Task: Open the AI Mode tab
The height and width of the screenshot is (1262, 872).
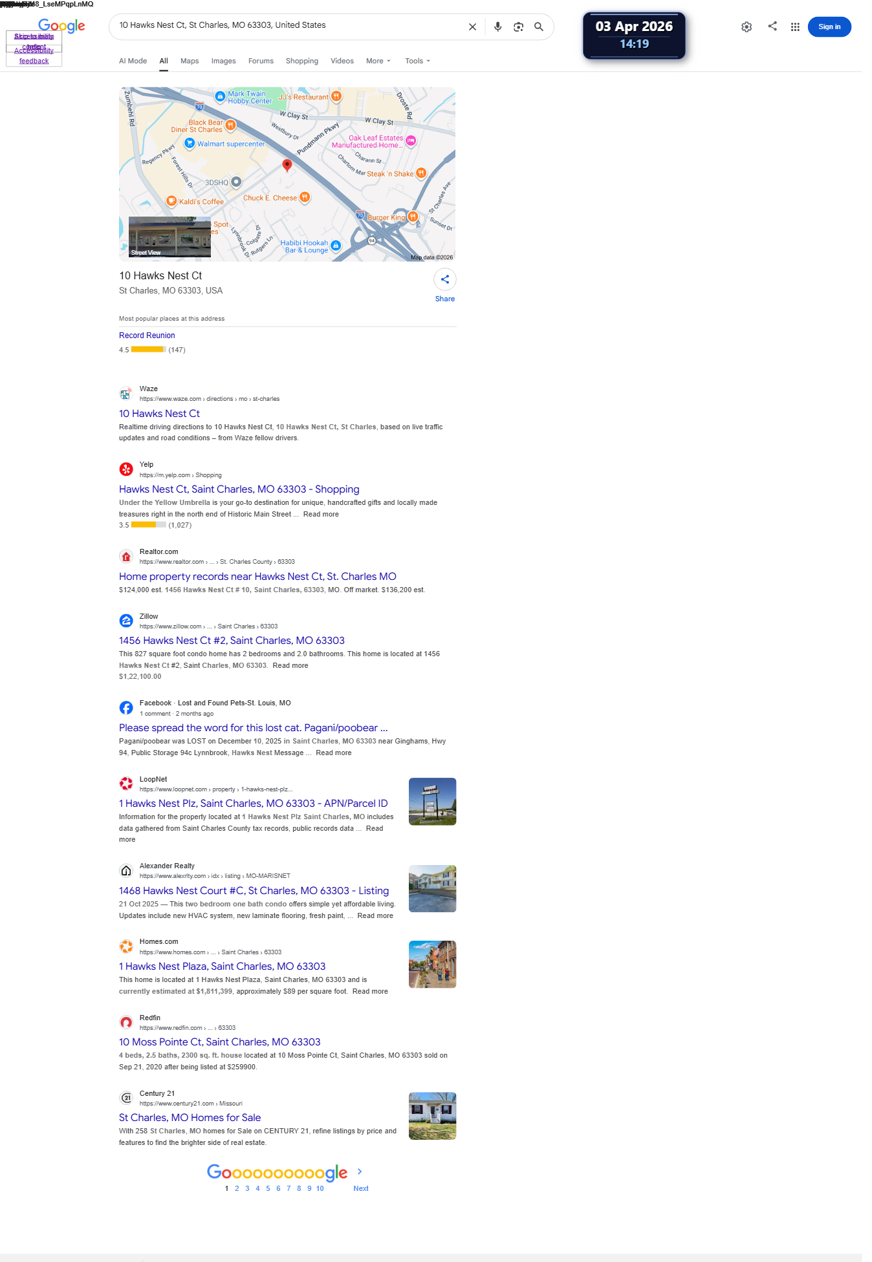Action: [x=133, y=61]
